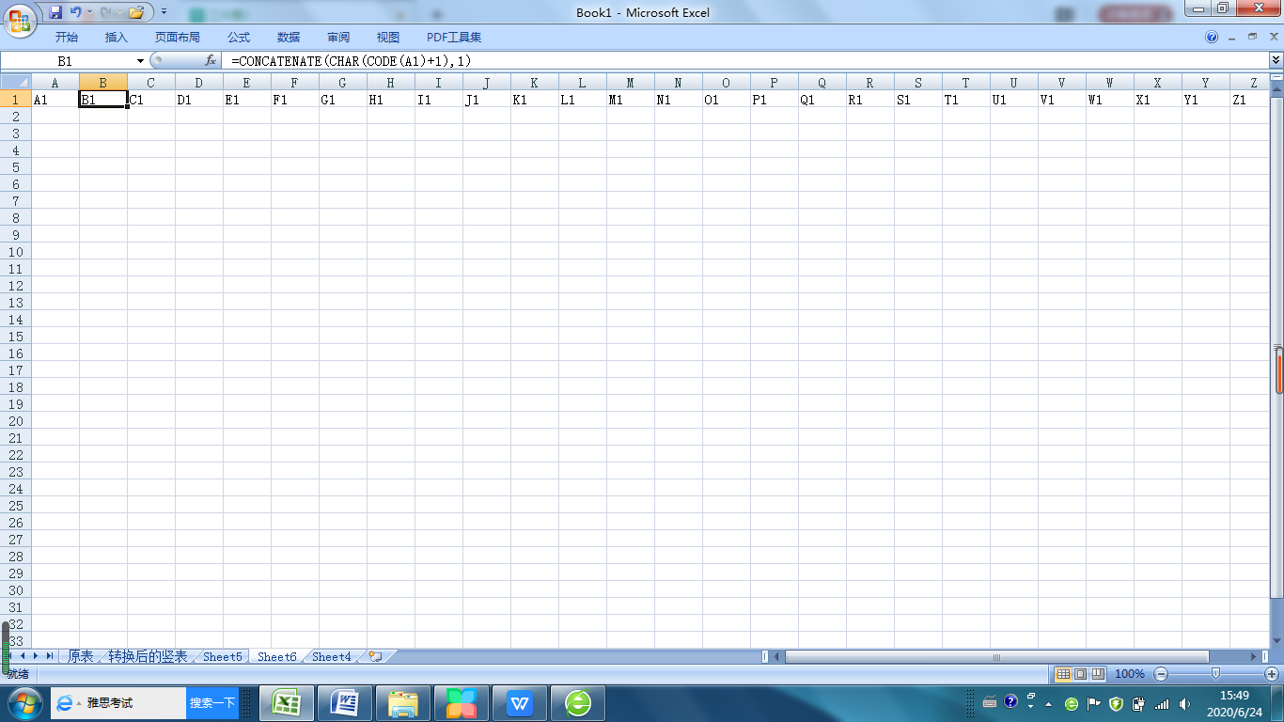Click the Undo arrow icon

75,12
